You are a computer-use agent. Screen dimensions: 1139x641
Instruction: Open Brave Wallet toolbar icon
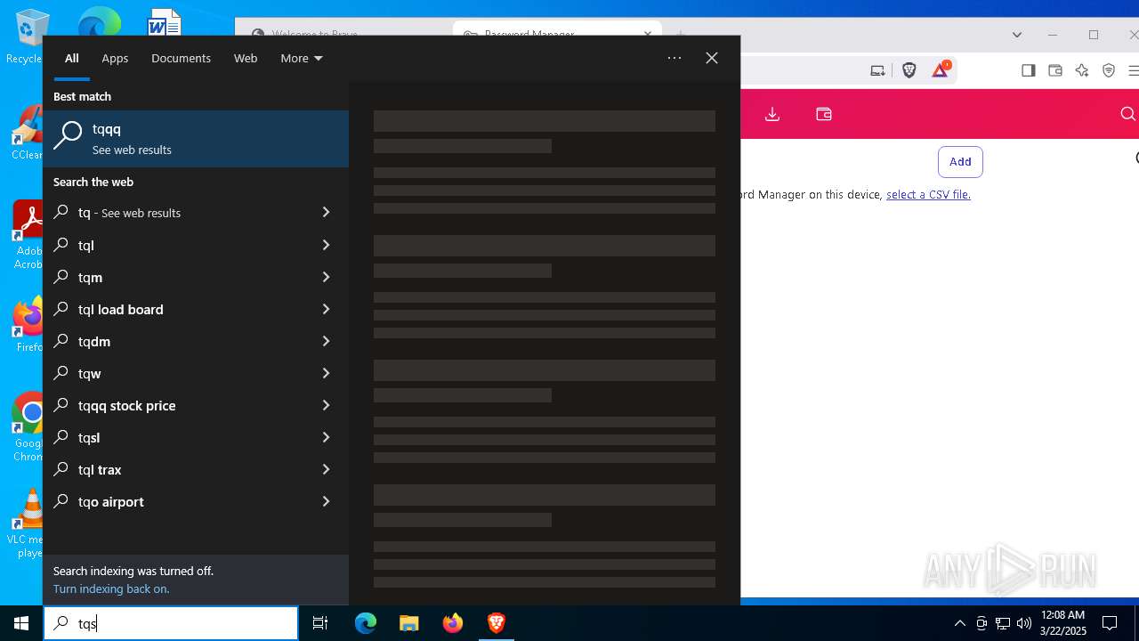[1055, 70]
